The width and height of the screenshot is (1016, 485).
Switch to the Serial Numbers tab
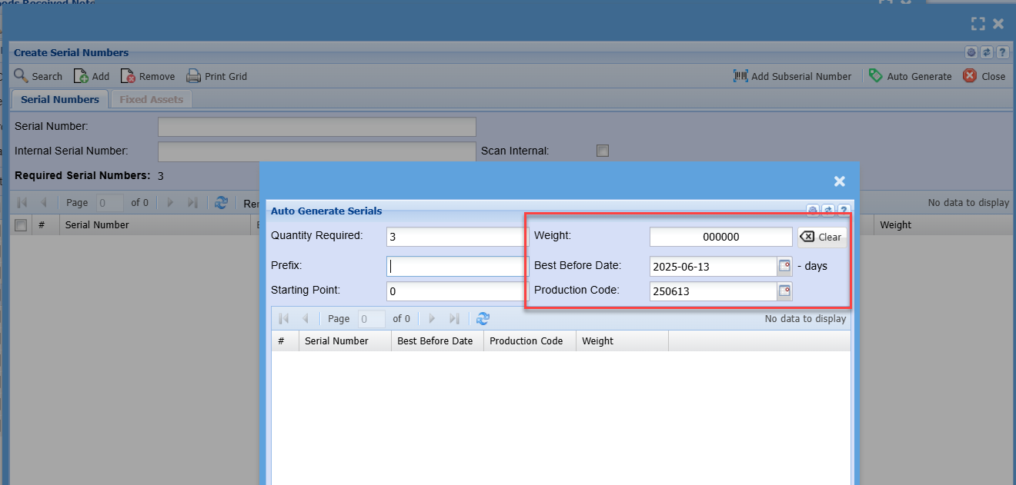click(x=60, y=99)
